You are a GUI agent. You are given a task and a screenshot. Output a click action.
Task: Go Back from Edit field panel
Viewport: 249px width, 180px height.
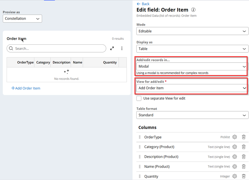143,4
